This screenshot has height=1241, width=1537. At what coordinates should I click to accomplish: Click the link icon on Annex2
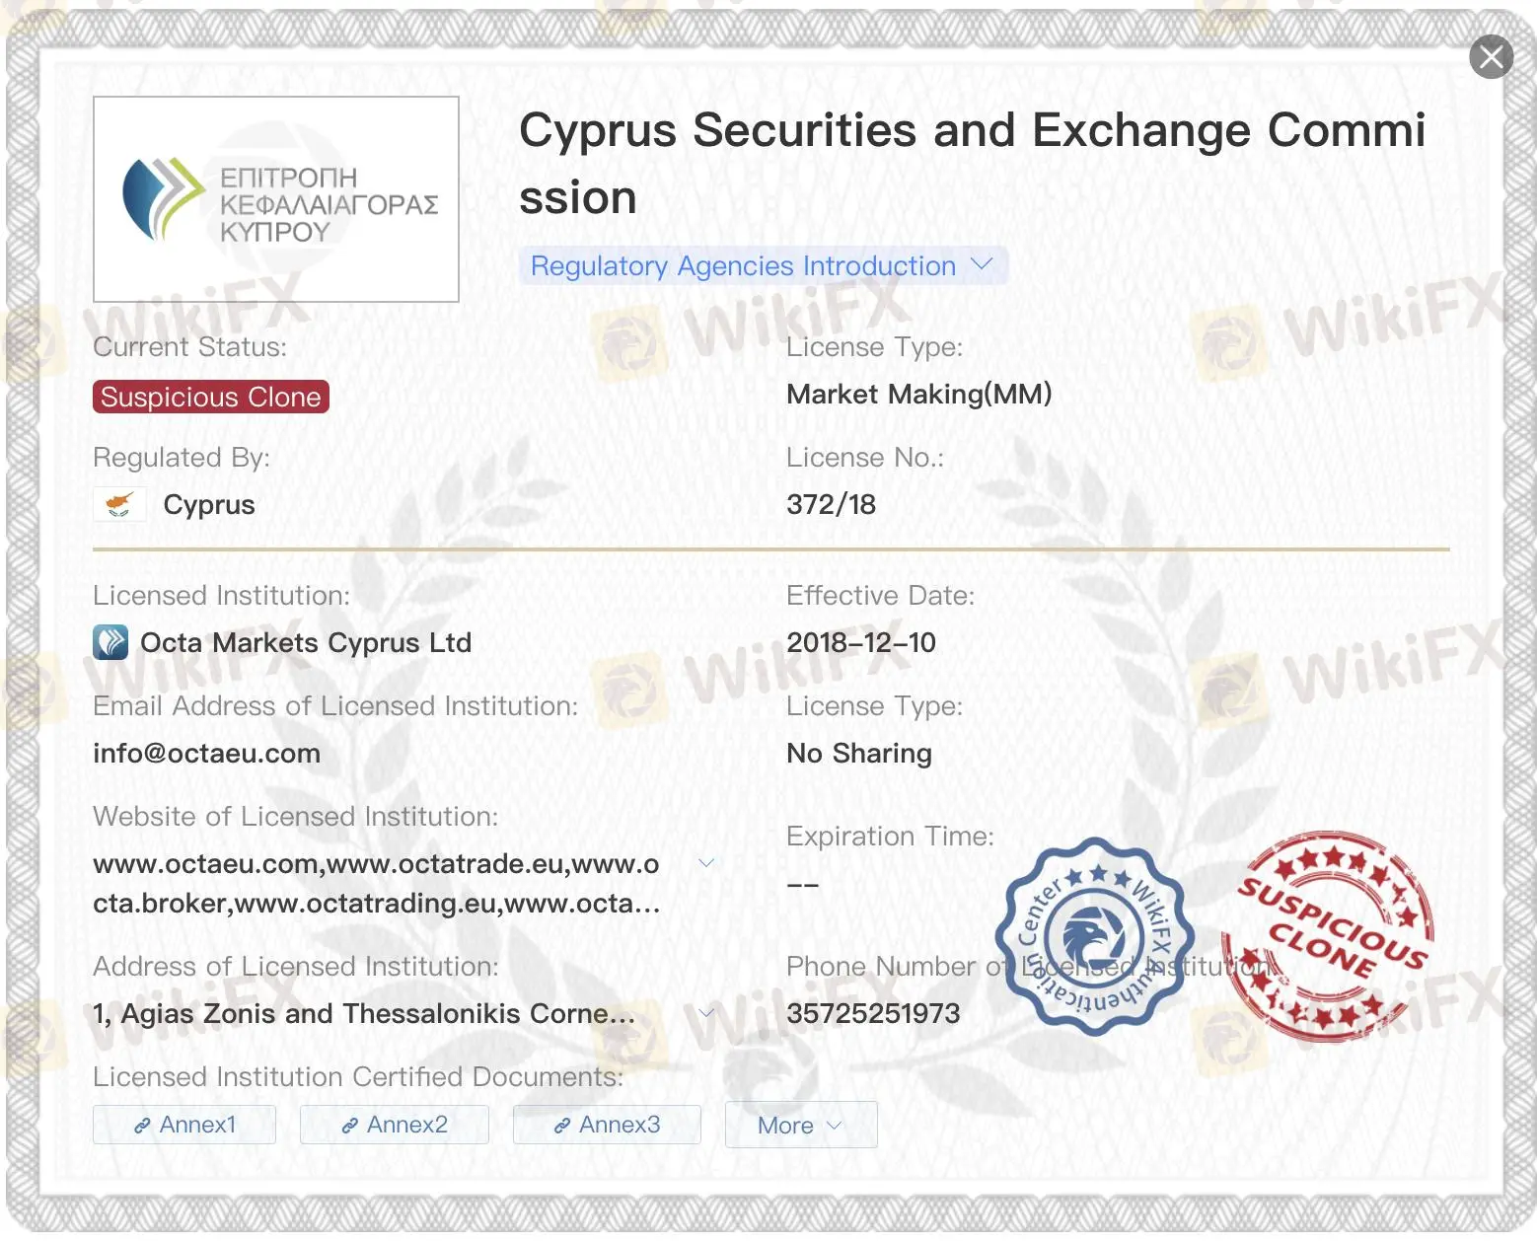click(350, 1124)
